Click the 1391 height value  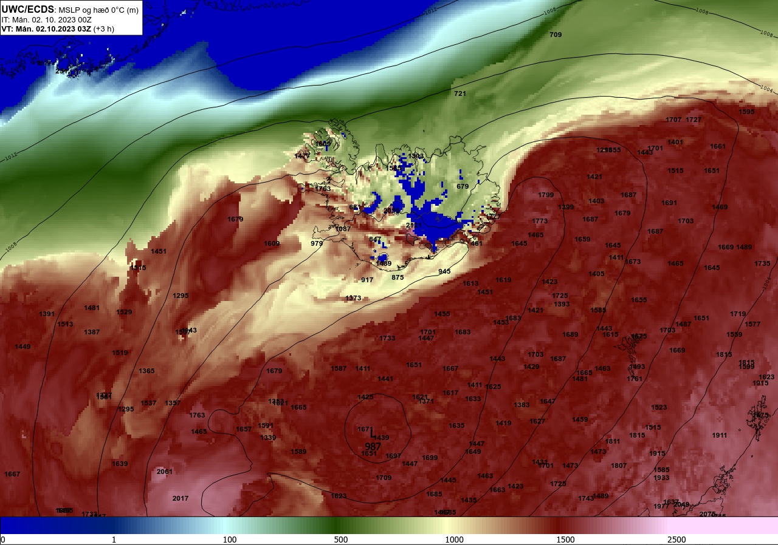(47, 314)
